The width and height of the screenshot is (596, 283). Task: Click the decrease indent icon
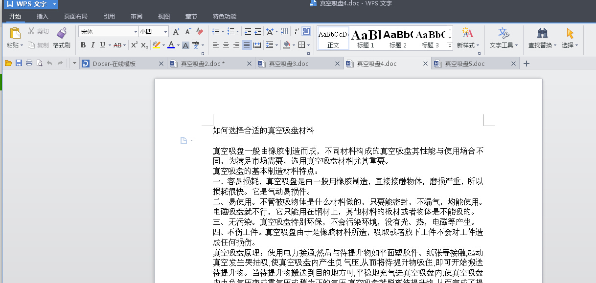248,31
